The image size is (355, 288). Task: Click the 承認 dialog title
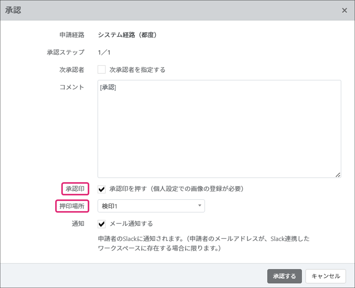(x=13, y=10)
